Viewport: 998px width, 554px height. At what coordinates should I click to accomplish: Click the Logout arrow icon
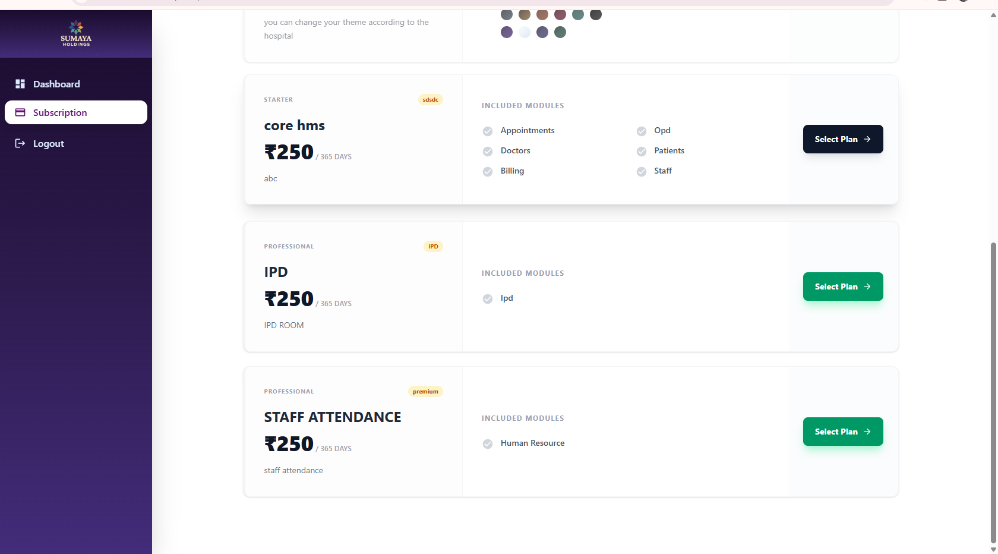pos(20,143)
